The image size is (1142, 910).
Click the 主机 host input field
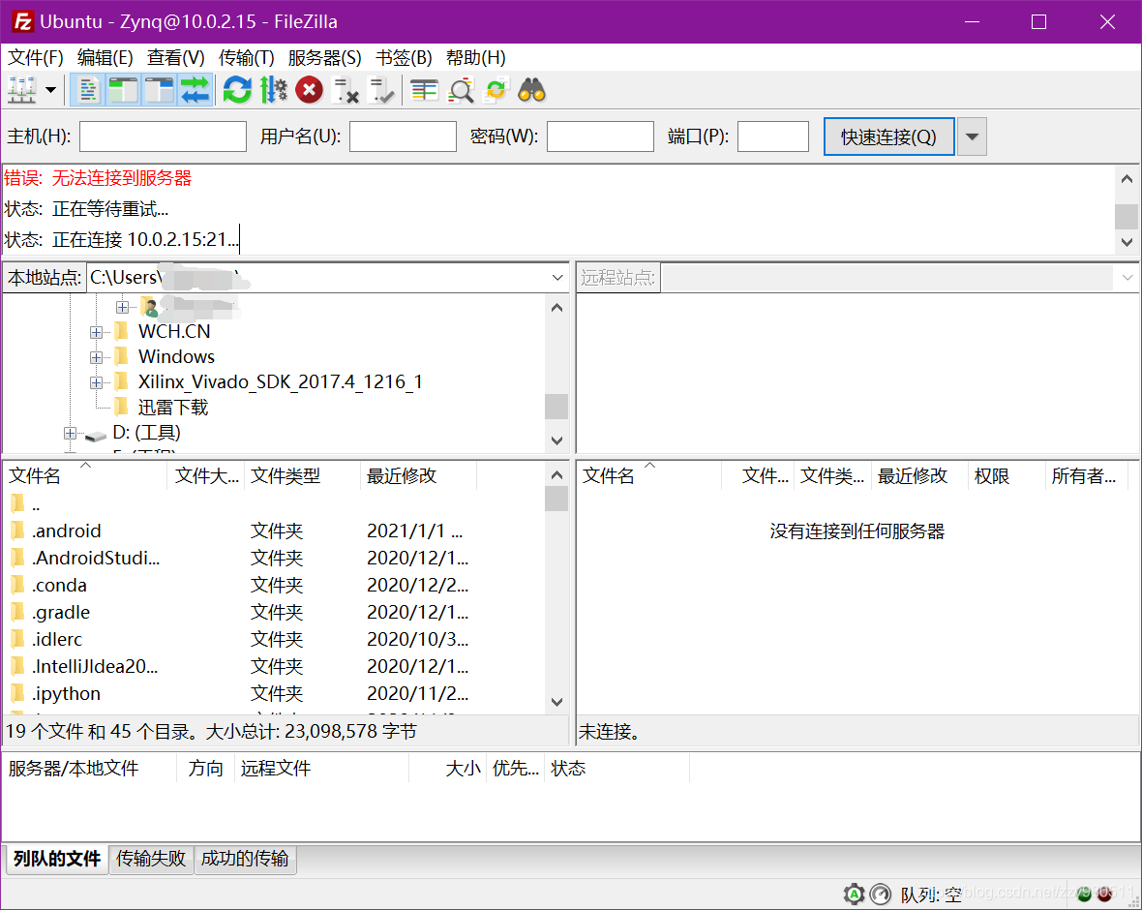[x=164, y=136]
